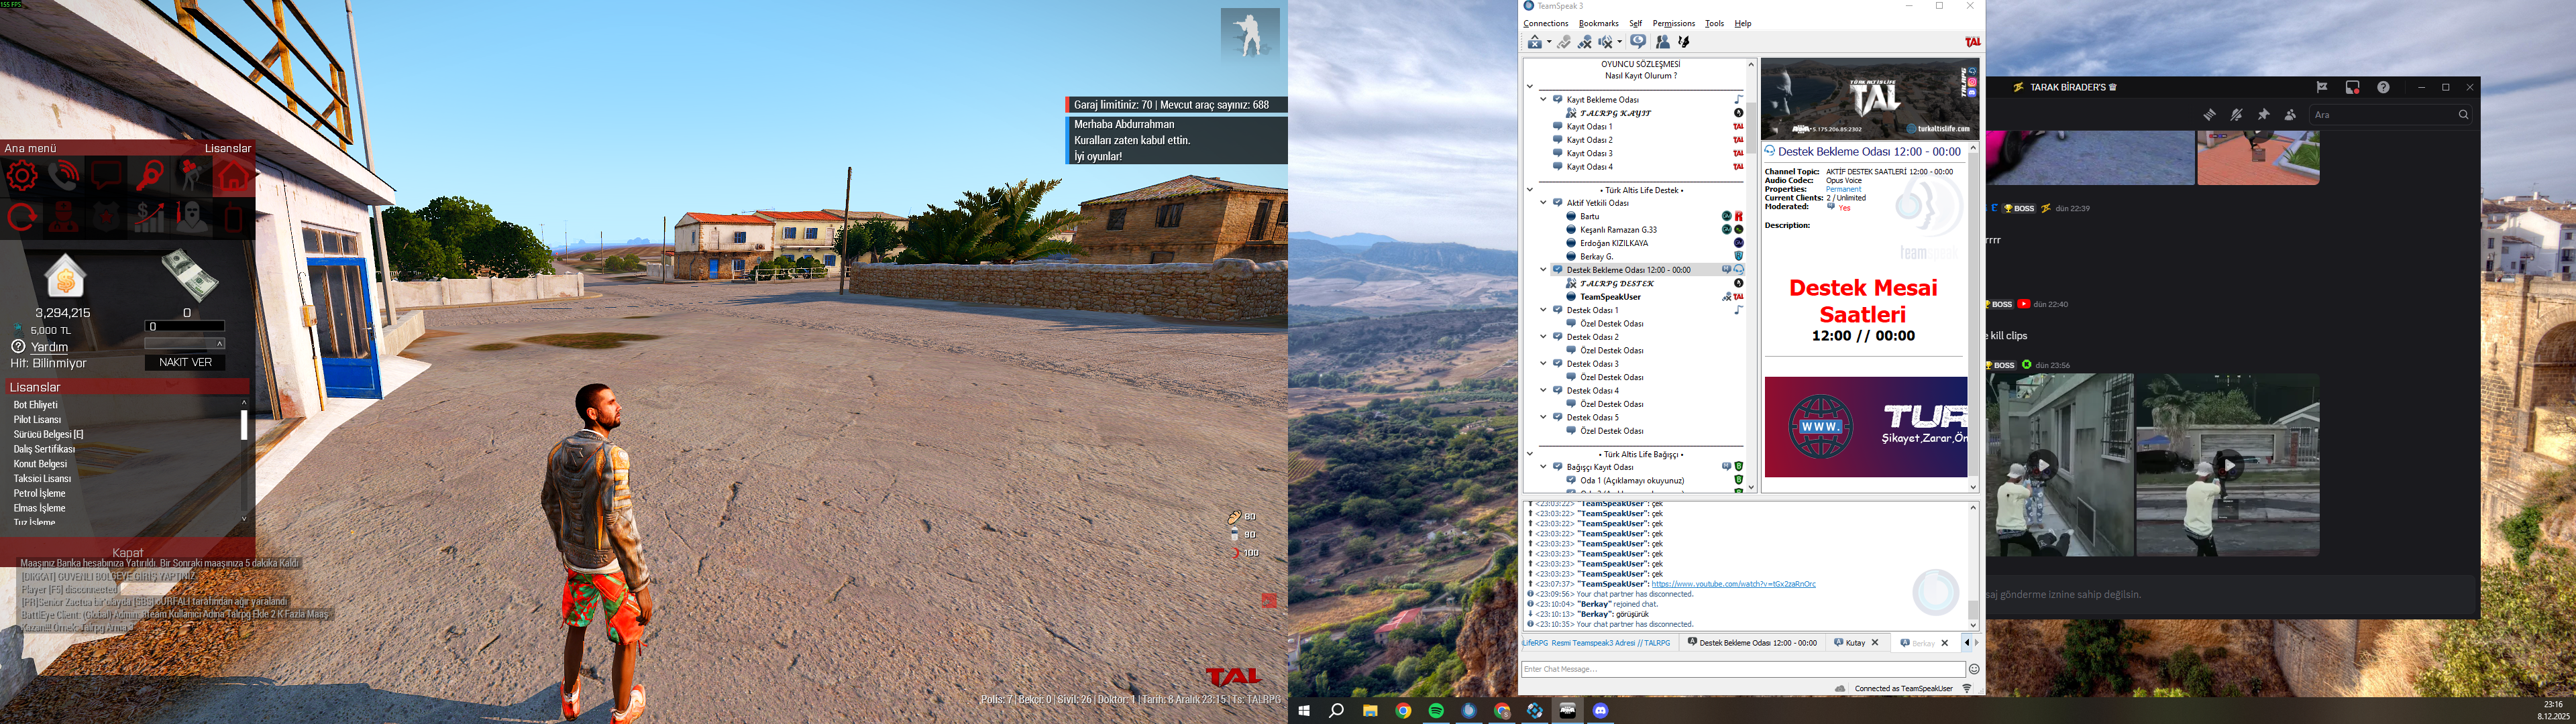The height and width of the screenshot is (724, 2576).
Task: Collapse the Türk Altis Life Destek spacer section
Action: coord(1530,190)
